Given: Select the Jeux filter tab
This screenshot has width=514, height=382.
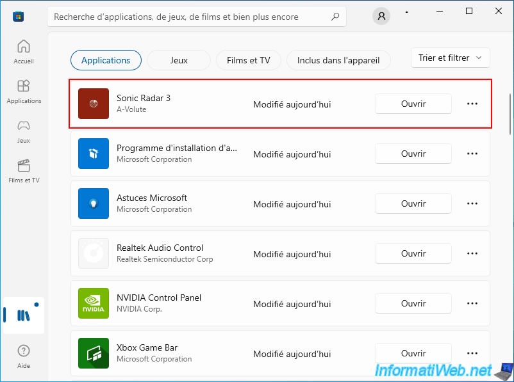Looking at the screenshot, I should (179, 60).
